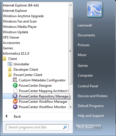The height and width of the screenshot is (136, 116).
Task: Click the Uninstaller gear icon
Action: 10,64
